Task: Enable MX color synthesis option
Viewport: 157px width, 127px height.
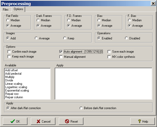Action: pos(109,57)
